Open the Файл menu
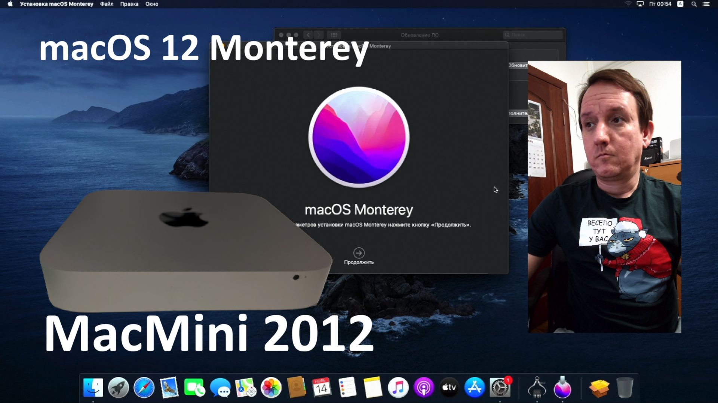Viewport: 718px width, 403px height. (107, 4)
